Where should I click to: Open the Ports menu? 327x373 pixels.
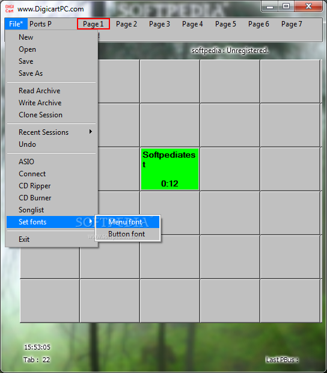[x=40, y=24]
